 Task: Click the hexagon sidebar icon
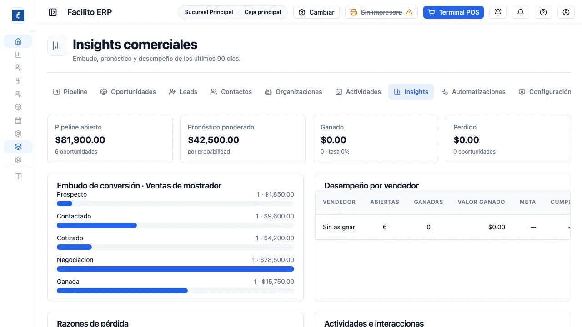[x=18, y=134]
